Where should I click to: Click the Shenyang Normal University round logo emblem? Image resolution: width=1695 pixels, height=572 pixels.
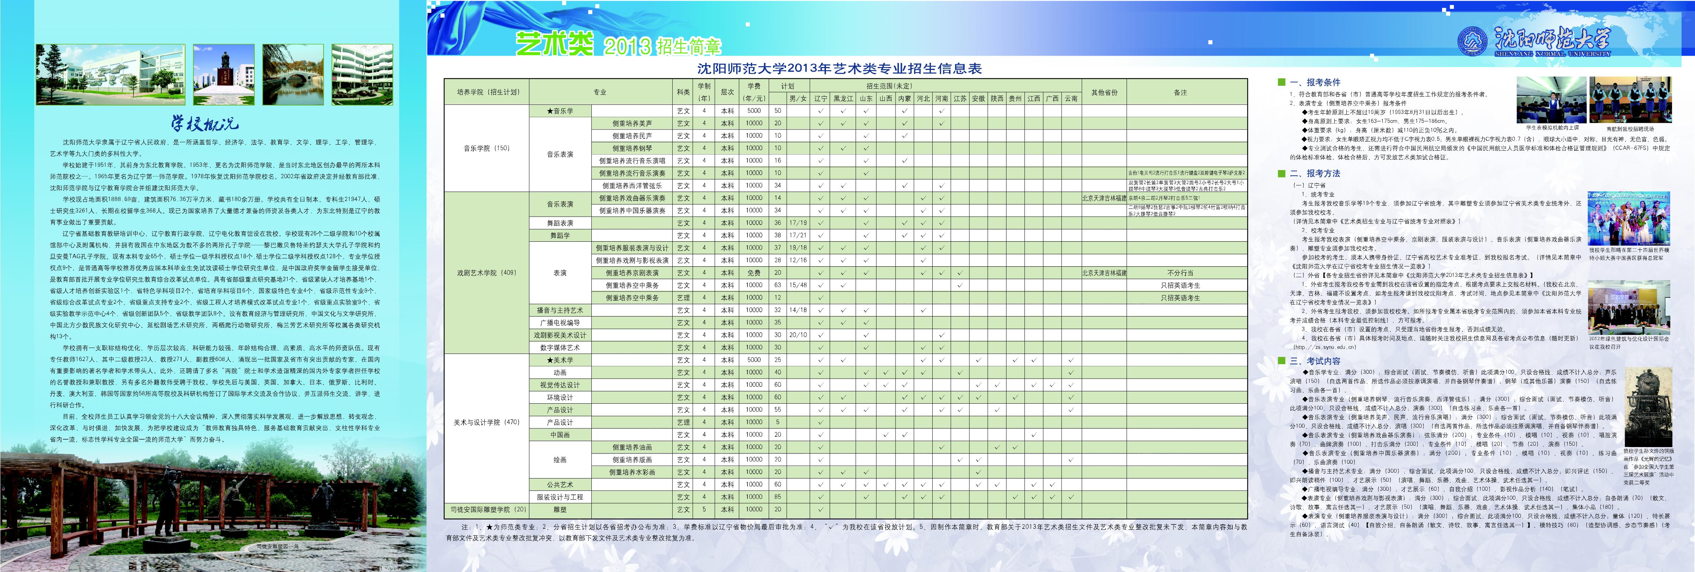coord(1472,41)
